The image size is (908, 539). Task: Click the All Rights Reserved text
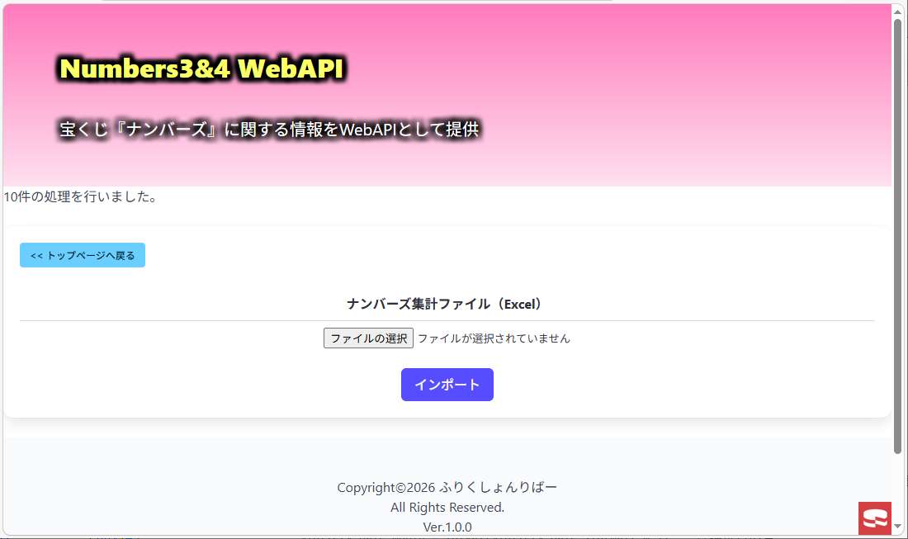tap(447, 507)
